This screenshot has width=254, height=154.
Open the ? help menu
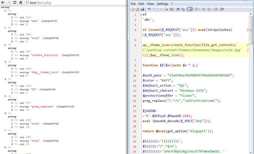172,4
